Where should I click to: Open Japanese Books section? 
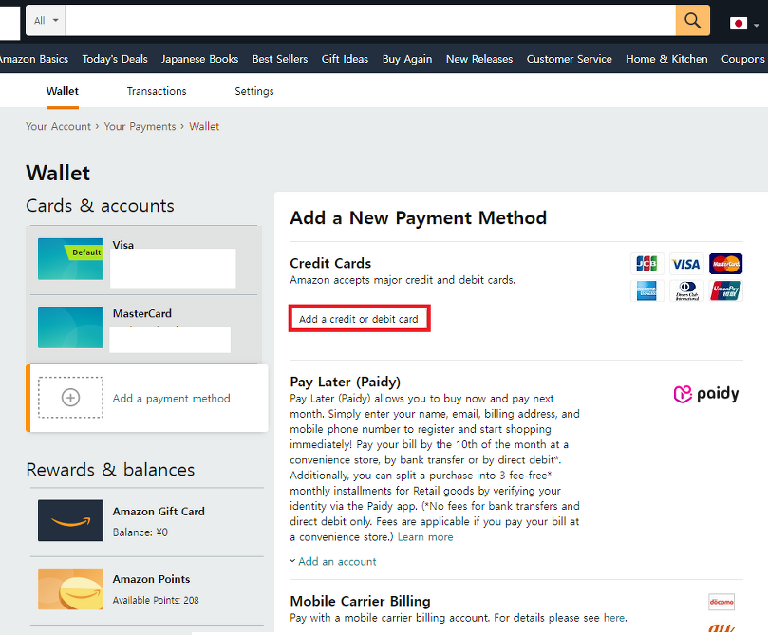point(200,59)
